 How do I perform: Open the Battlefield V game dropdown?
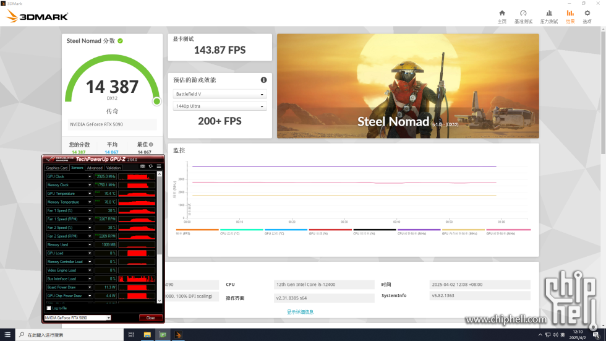tap(220, 94)
